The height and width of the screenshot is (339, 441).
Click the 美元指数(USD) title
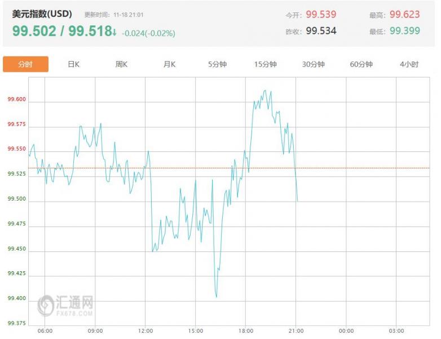tap(42, 14)
